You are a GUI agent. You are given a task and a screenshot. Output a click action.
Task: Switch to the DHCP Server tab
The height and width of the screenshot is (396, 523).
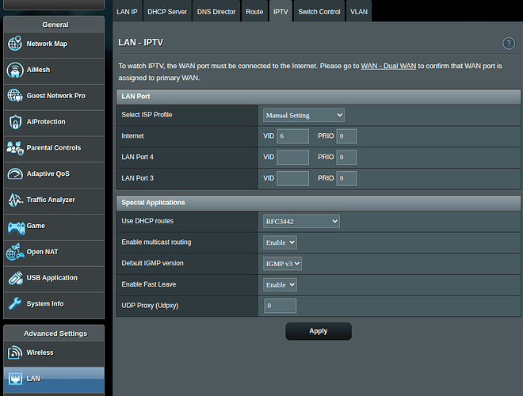click(167, 12)
